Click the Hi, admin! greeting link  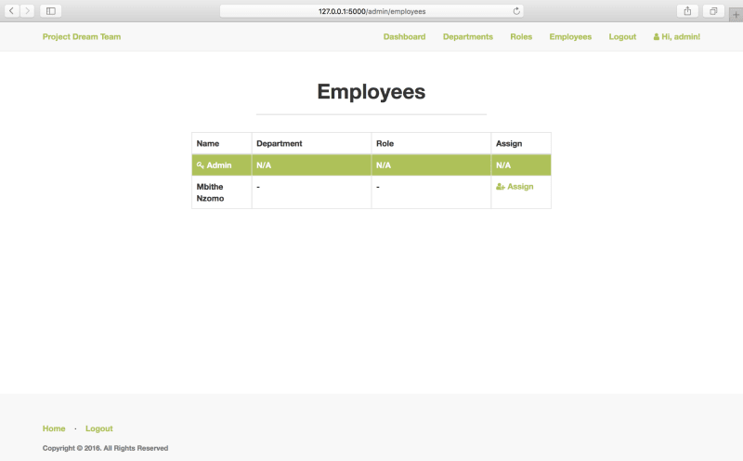(x=677, y=37)
